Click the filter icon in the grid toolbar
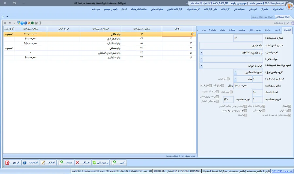Image resolution: width=294 pixels, height=174 pixels. tap(19, 23)
